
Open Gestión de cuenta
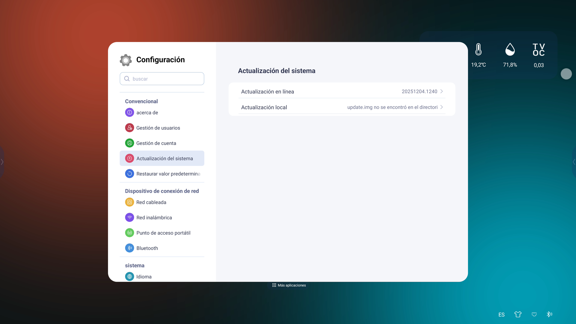pos(162,143)
